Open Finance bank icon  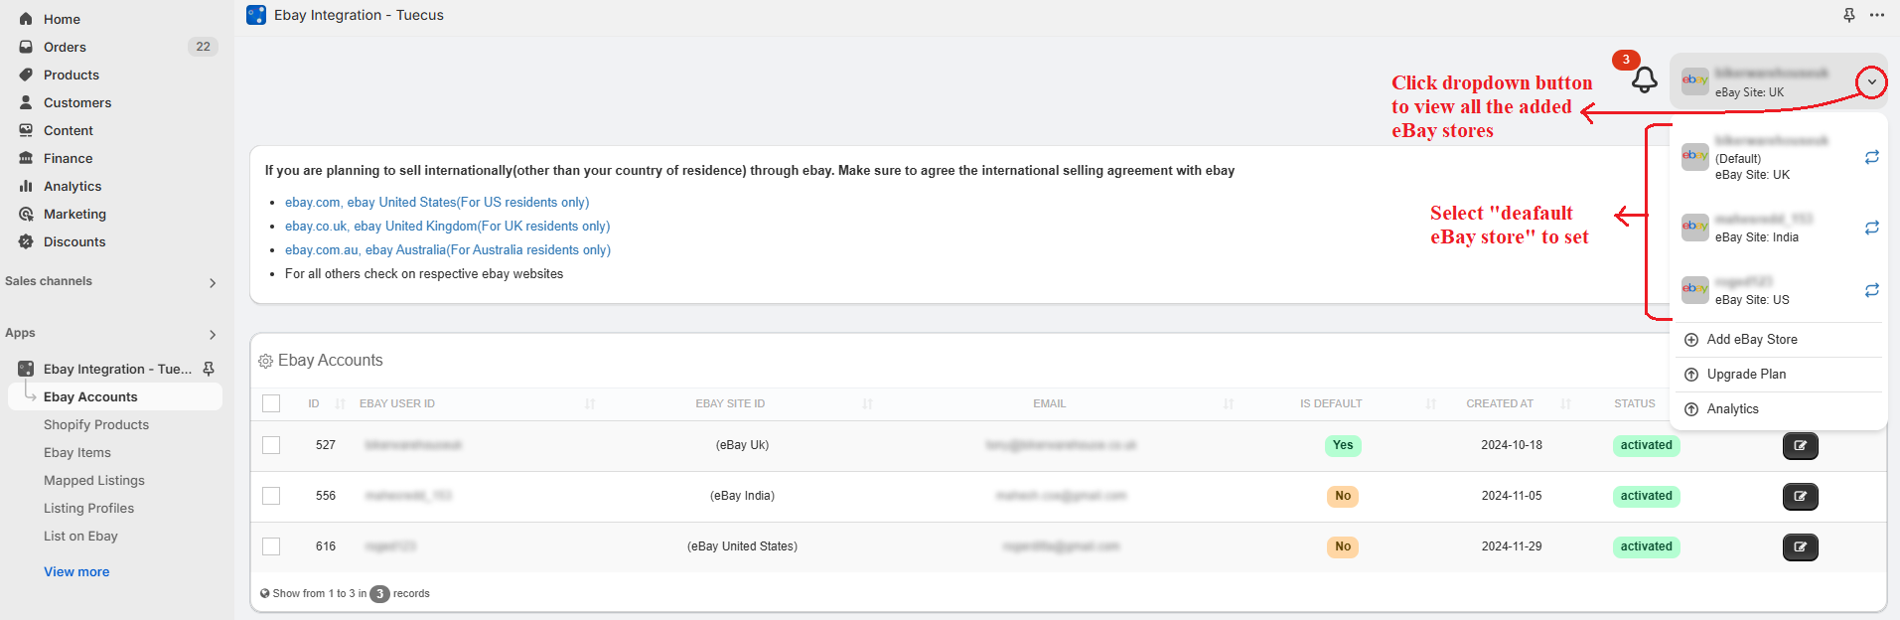pyautogui.click(x=26, y=158)
